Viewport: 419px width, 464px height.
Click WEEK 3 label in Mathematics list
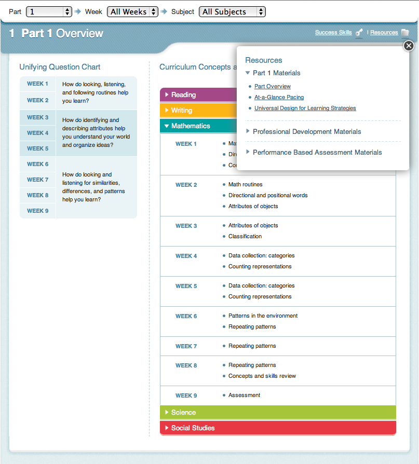(186, 226)
